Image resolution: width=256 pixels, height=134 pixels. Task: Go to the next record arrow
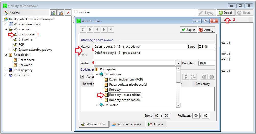[x=104, y=30]
